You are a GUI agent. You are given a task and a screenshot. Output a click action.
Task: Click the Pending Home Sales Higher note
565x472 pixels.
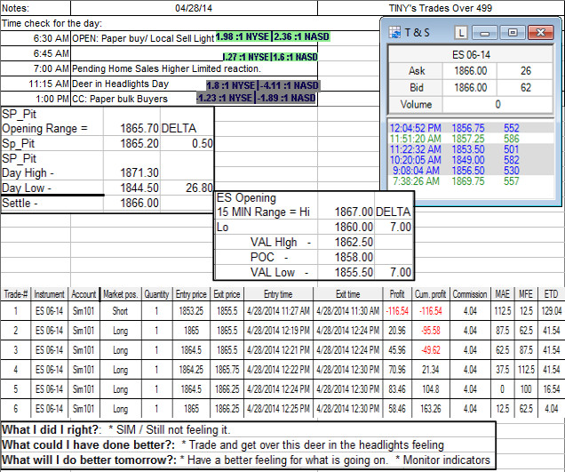tap(166, 68)
